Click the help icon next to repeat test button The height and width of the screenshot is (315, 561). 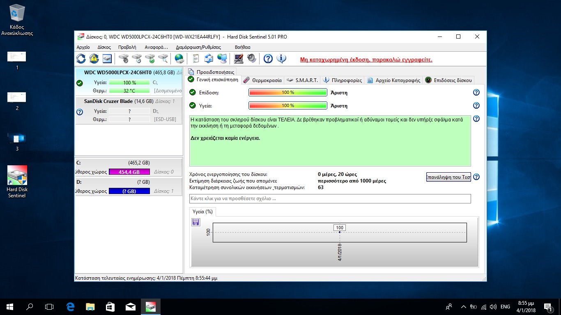[476, 177]
